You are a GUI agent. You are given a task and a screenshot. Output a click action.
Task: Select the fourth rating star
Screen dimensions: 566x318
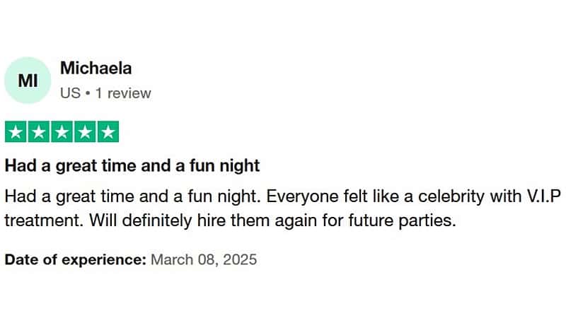pyautogui.click(x=85, y=132)
